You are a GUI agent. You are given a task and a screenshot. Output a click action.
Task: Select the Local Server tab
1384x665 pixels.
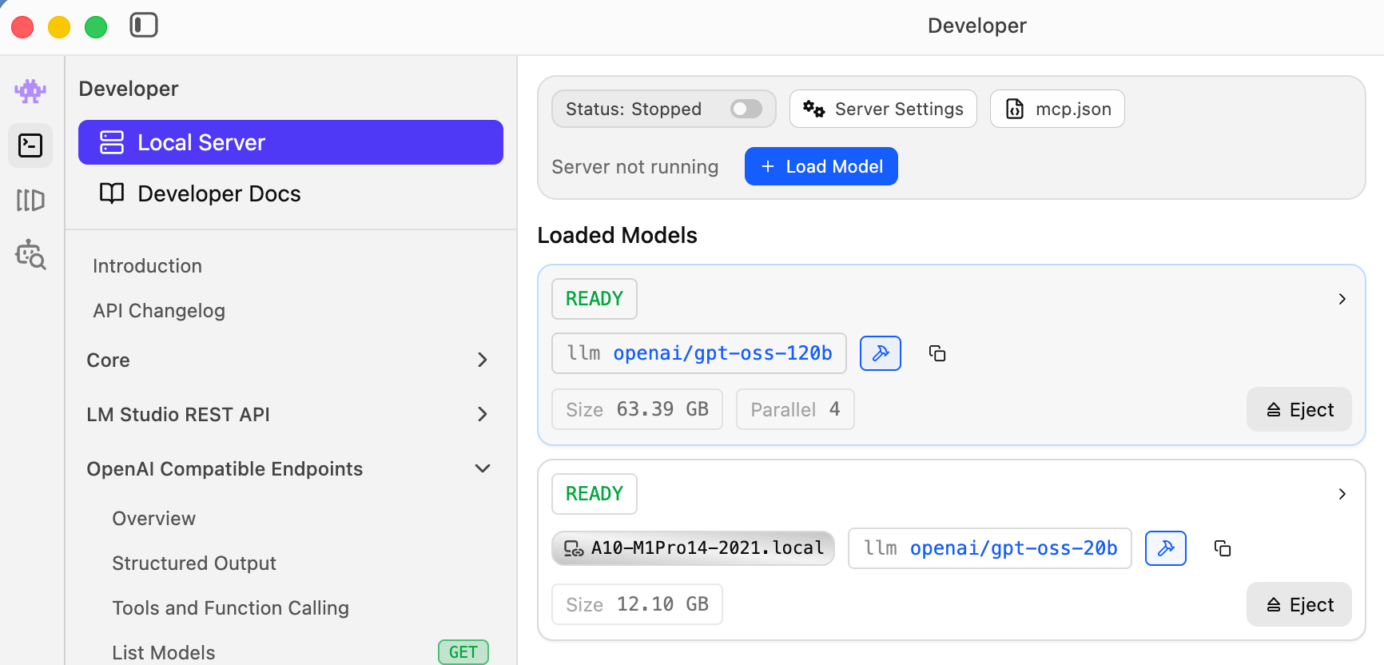pos(291,142)
